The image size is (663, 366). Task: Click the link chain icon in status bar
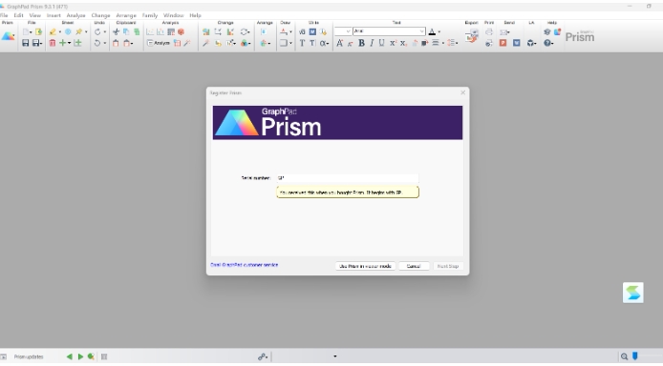tap(262, 356)
